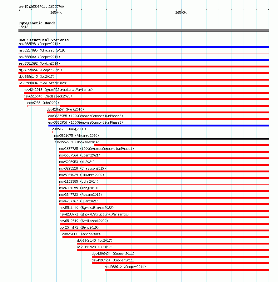
Task: Open esv26117 (Conrad2009) label
Action: tap(82, 234)
